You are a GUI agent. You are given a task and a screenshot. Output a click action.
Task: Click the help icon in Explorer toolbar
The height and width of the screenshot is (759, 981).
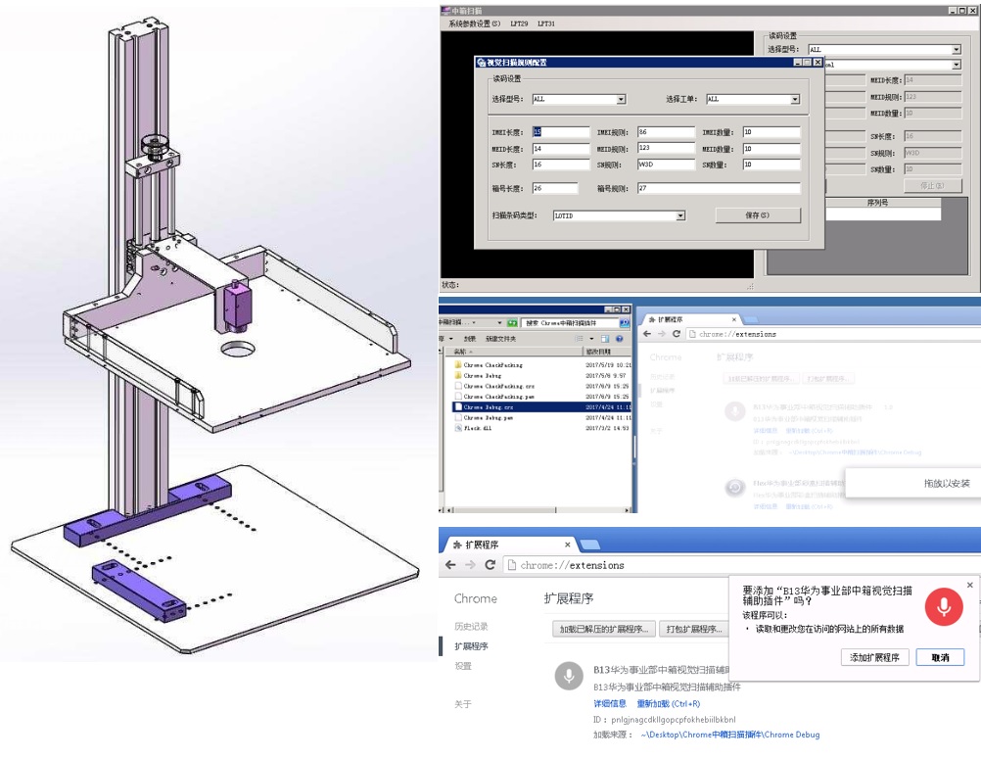620,339
